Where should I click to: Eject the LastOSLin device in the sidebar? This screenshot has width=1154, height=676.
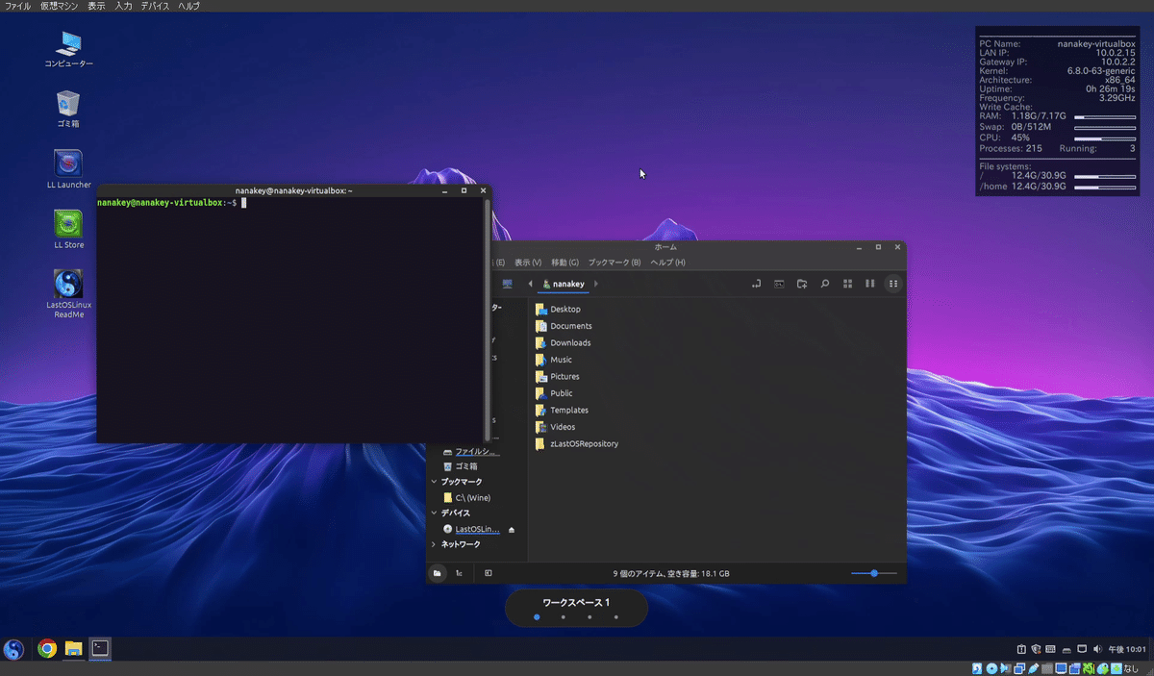511,529
